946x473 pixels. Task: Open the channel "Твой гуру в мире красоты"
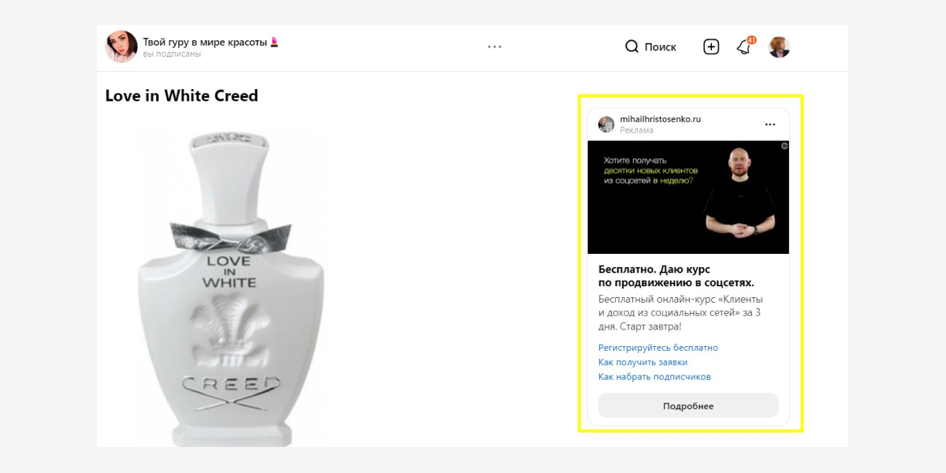click(205, 42)
